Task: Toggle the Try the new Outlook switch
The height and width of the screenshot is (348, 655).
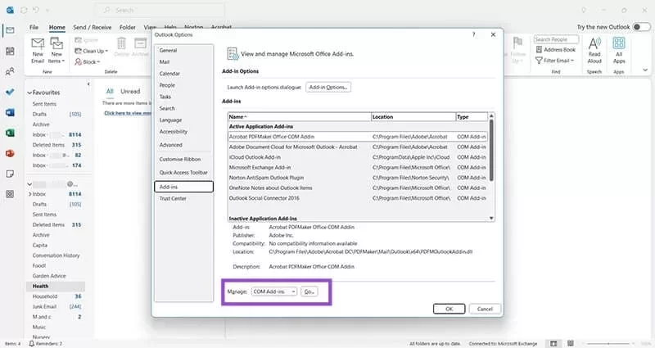Action: pyautogui.click(x=640, y=27)
